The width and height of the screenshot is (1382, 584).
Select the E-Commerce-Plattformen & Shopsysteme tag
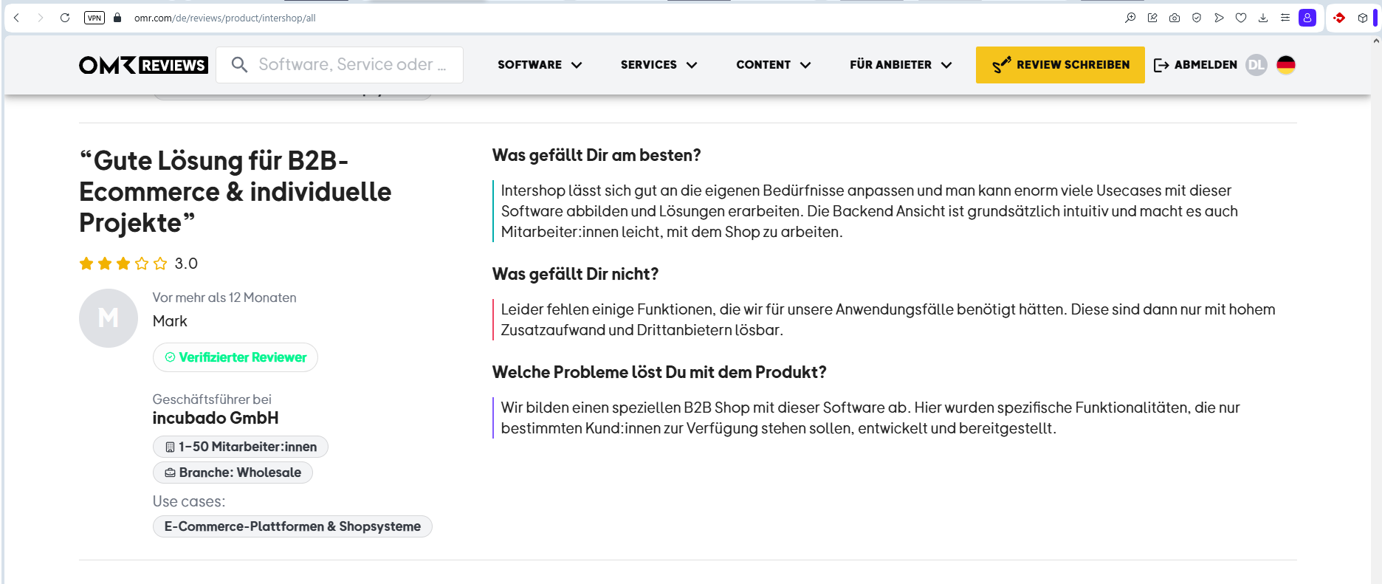(292, 526)
